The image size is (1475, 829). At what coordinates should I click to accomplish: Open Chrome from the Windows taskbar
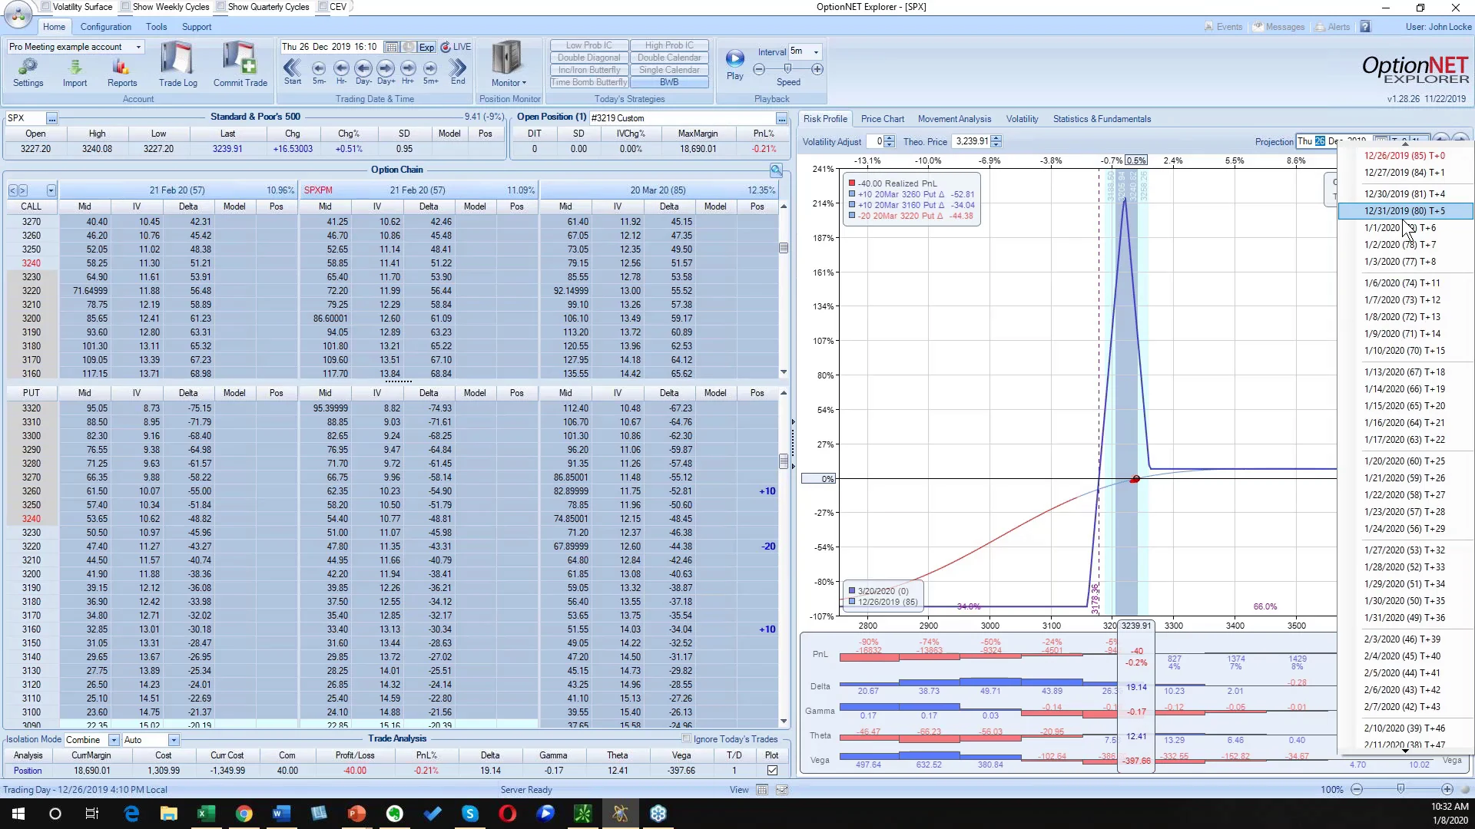(x=244, y=814)
